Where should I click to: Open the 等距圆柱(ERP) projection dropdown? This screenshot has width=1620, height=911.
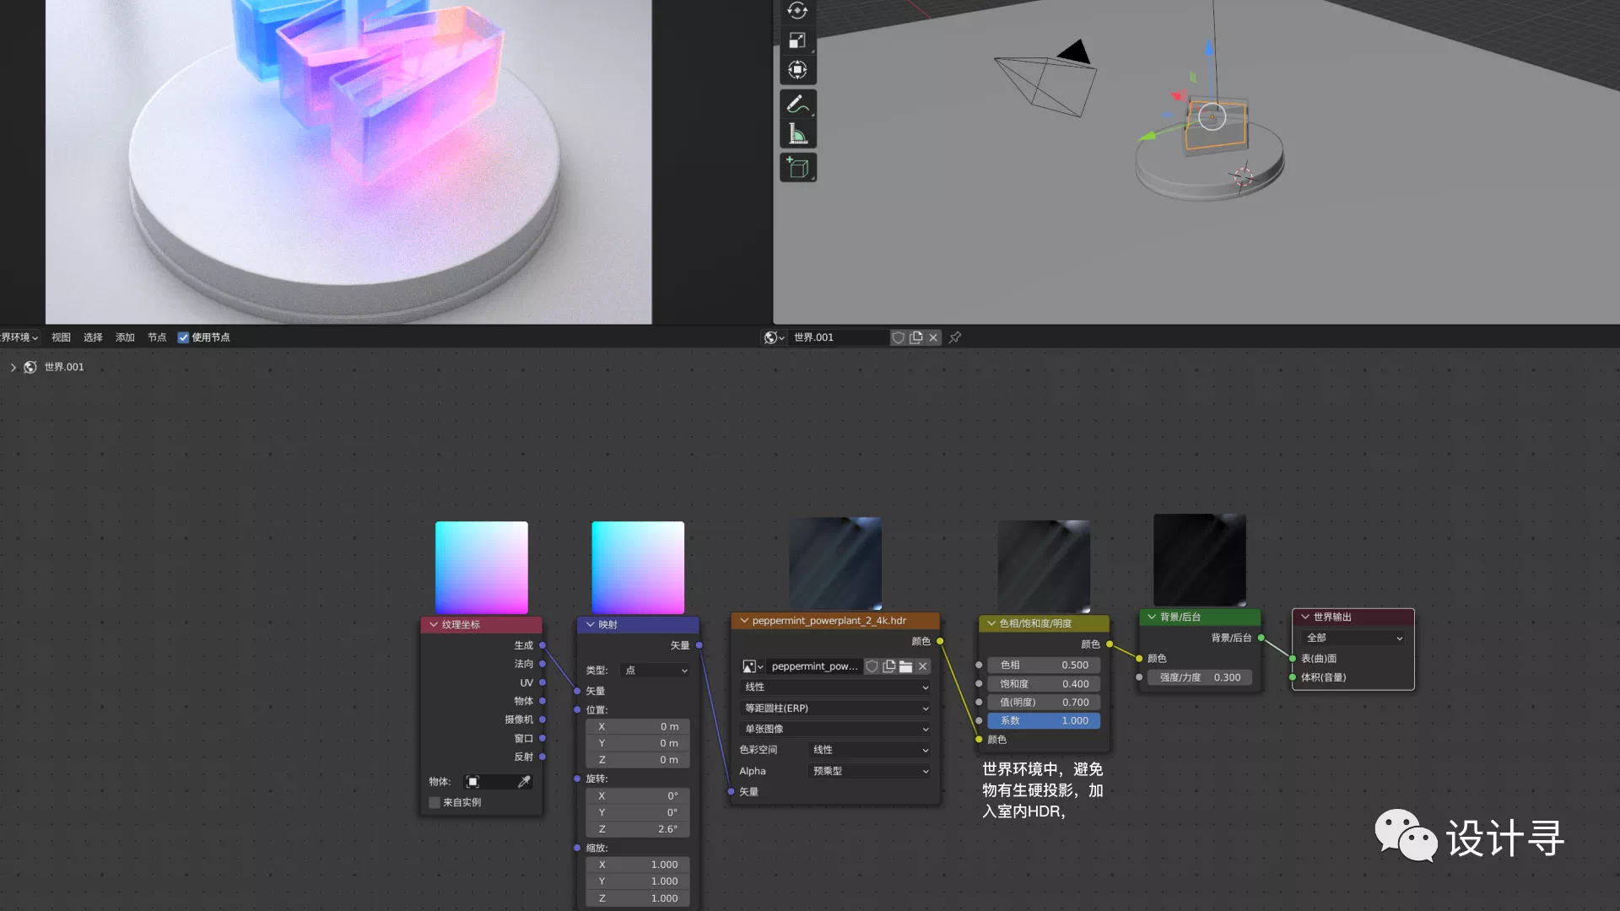tap(835, 709)
